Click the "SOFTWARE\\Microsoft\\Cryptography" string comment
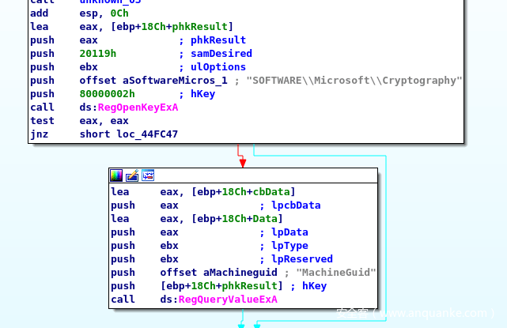The width and height of the screenshot is (507, 328). pos(354,81)
